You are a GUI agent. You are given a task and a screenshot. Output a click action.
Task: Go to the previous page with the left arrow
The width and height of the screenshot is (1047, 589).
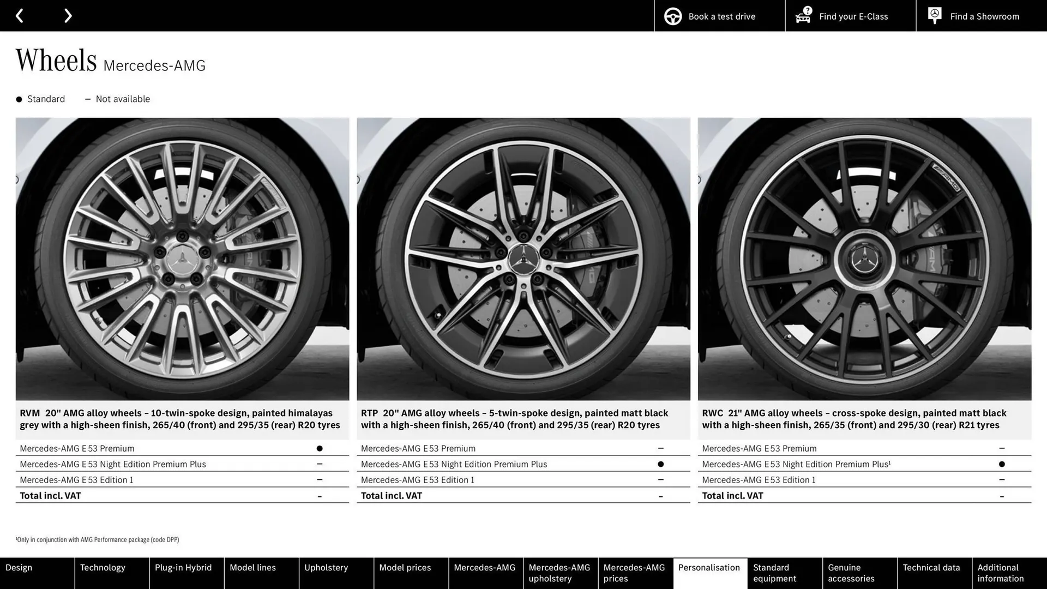20,15
